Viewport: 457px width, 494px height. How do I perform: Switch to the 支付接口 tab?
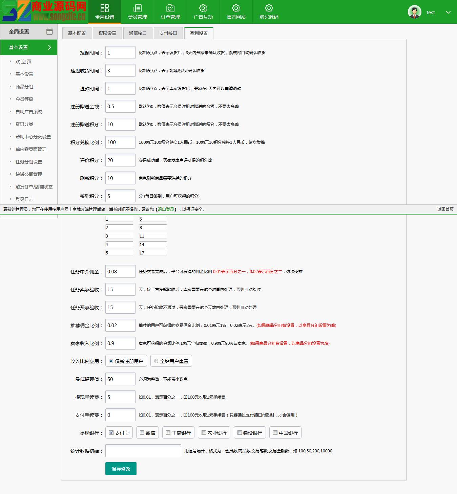point(168,33)
